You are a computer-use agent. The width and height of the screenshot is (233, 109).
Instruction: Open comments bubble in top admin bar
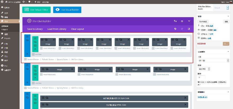[30, 2]
